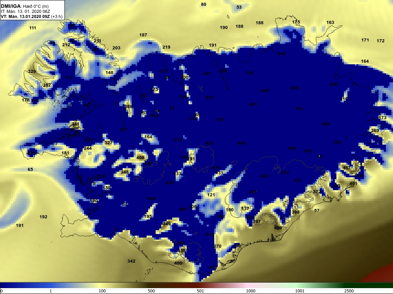Click the VT: Mán. 13.01.2020 09Z (+3 h) line

31,16
